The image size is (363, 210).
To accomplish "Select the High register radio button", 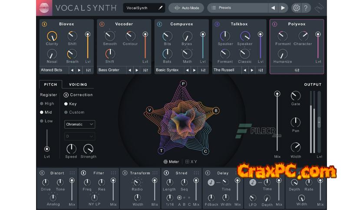I will pyautogui.click(x=42, y=104).
